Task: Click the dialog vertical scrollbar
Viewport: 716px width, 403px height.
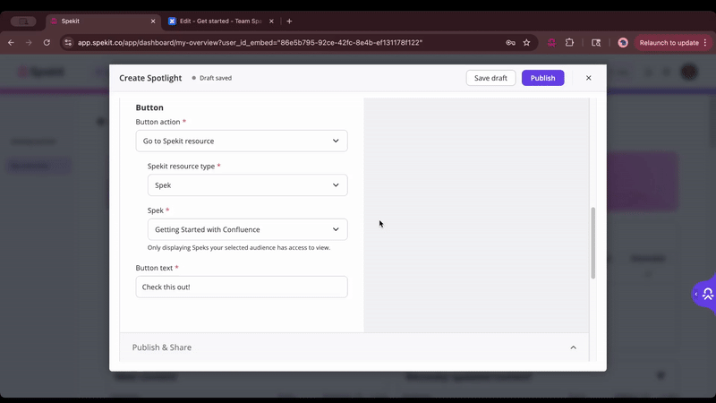Action: [592, 242]
